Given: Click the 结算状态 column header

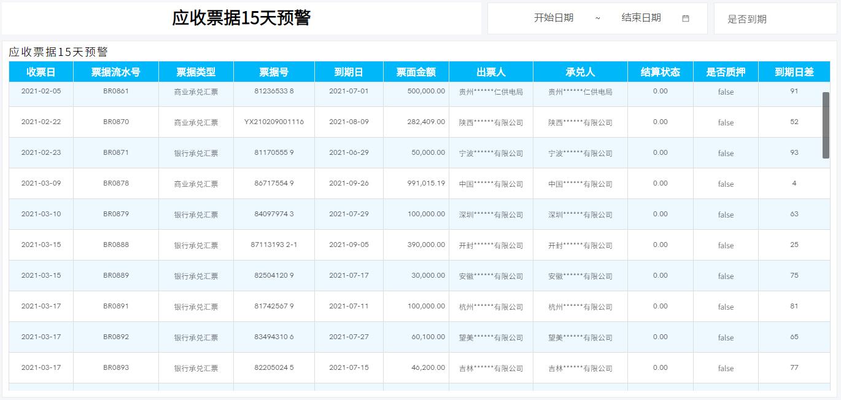Looking at the screenshot, I should 659,72.
